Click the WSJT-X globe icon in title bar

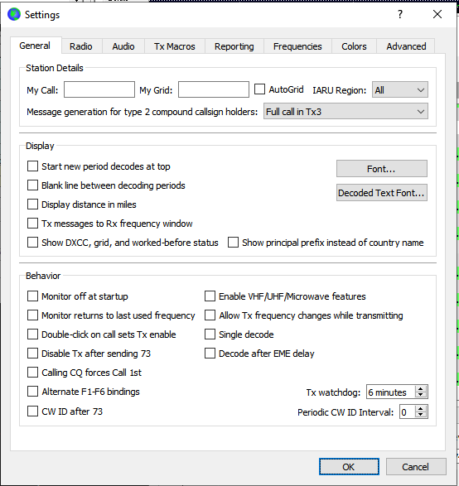point(14,15)
